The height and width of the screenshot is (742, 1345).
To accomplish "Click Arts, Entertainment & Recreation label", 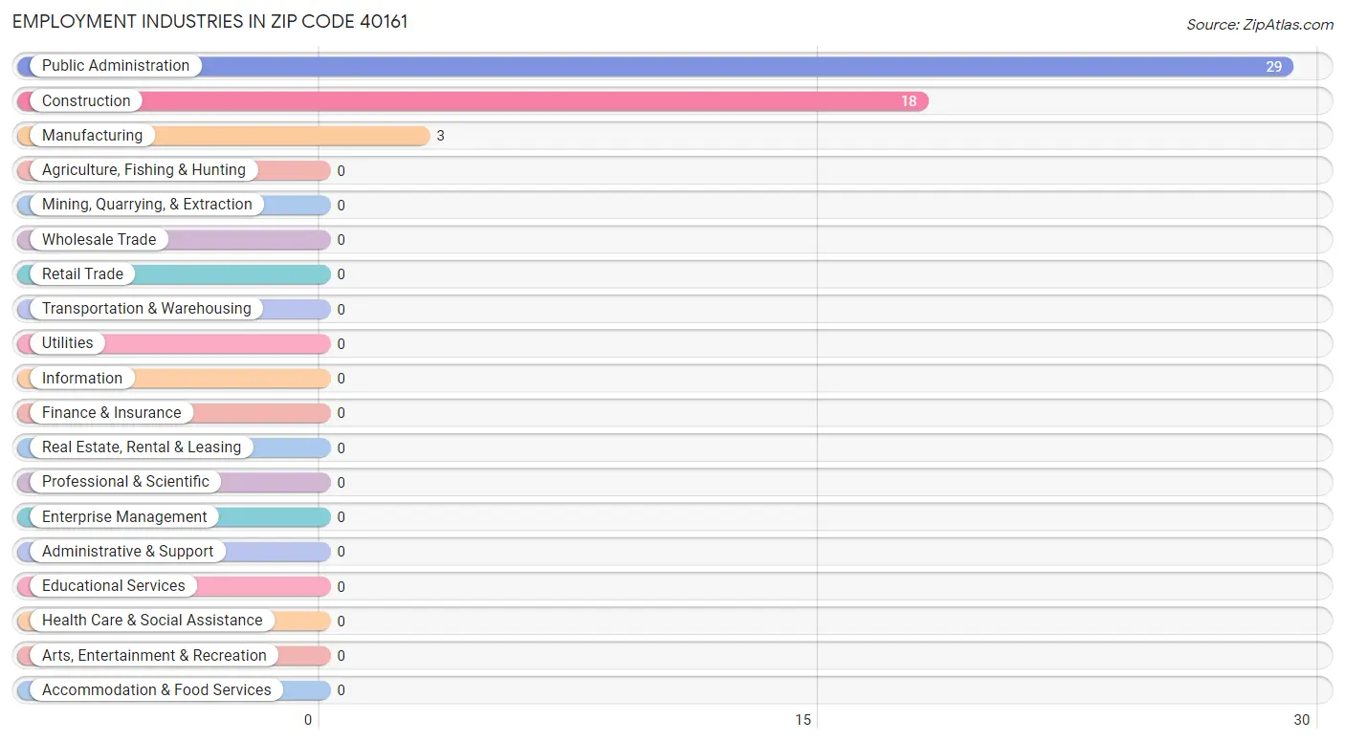I will (154, 656).
